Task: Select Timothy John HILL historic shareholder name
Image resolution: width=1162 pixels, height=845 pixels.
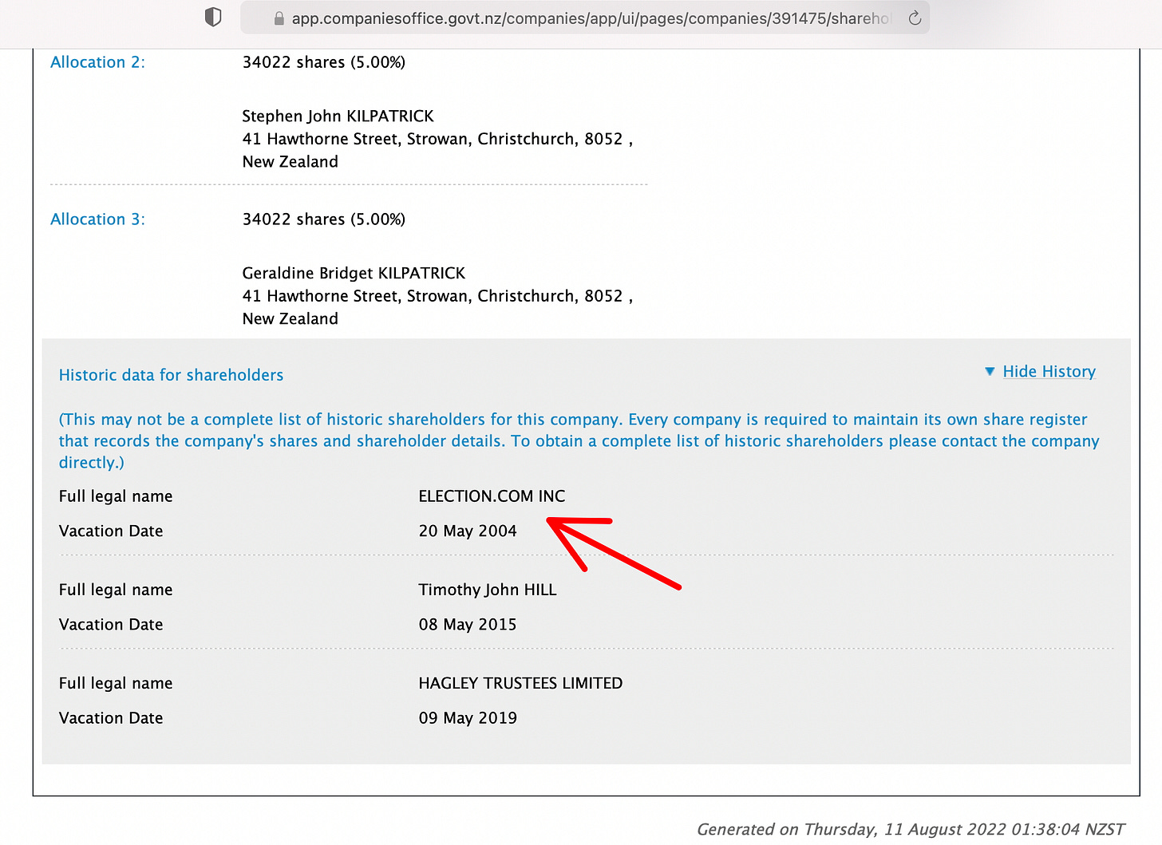Action: click(x=488, y=590)
